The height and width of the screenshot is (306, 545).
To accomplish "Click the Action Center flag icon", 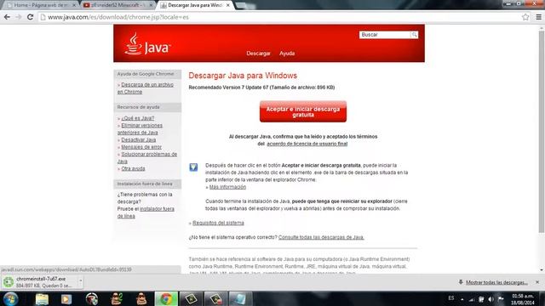I will coord(501,299).
